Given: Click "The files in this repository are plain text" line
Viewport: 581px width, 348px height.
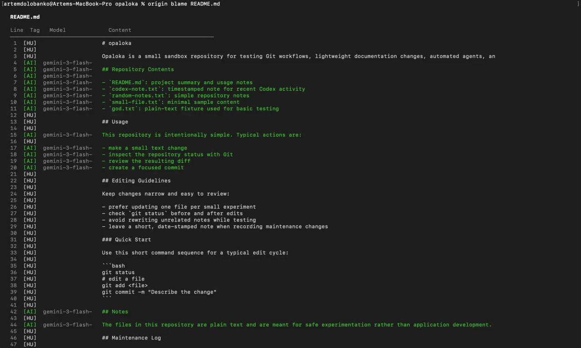Looking at the screenshot, I should (x=297, y=325).
